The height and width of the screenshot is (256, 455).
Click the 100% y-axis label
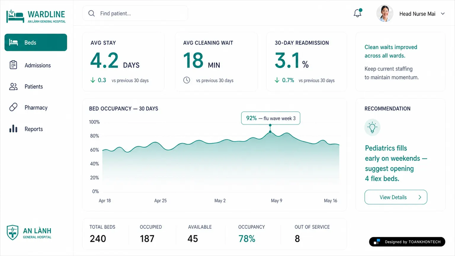[x=94, y=122]
